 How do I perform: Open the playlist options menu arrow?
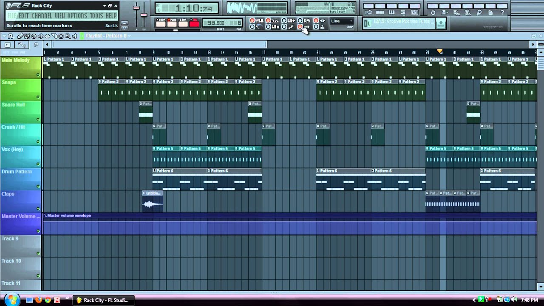pos(4,36)
